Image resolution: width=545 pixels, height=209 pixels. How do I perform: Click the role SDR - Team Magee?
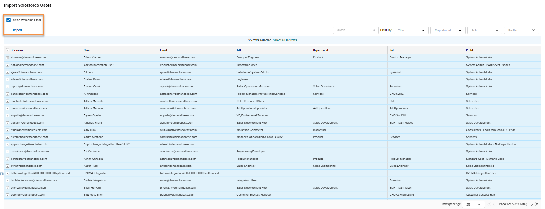pyautogui.click(x=402, y=123)
